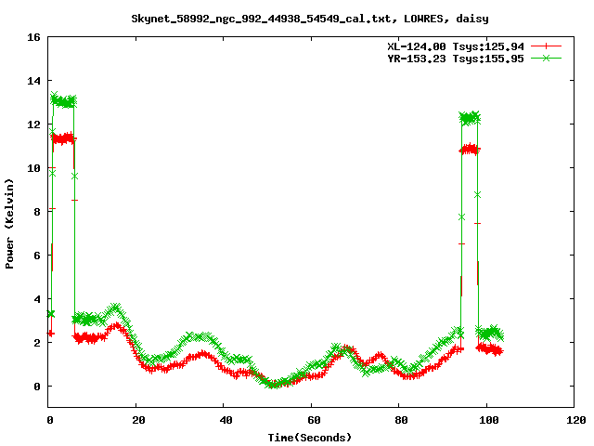Click the y-axis tick label 2
The width and height of the screenshot is (594, 446).
click(x=37, y=343)
